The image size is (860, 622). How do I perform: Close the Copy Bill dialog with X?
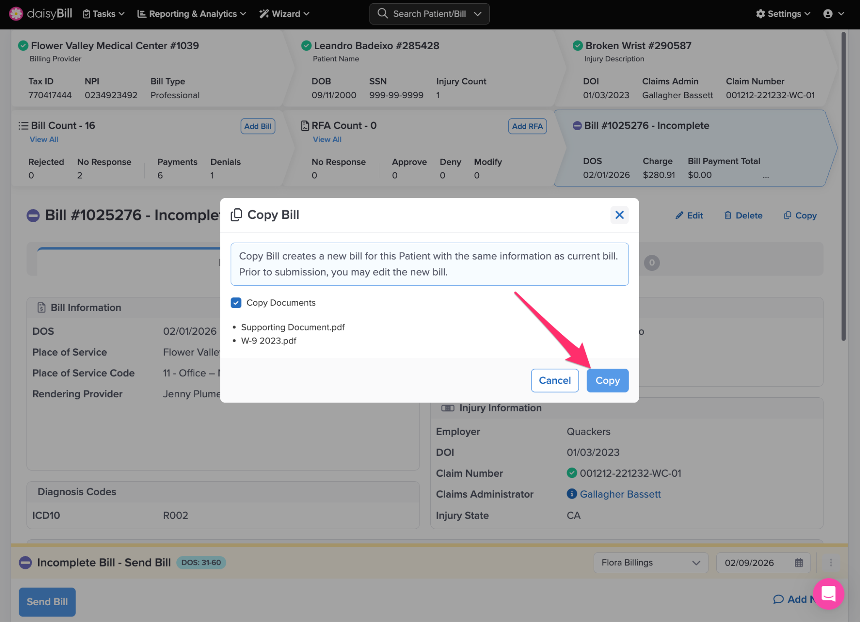619,215
